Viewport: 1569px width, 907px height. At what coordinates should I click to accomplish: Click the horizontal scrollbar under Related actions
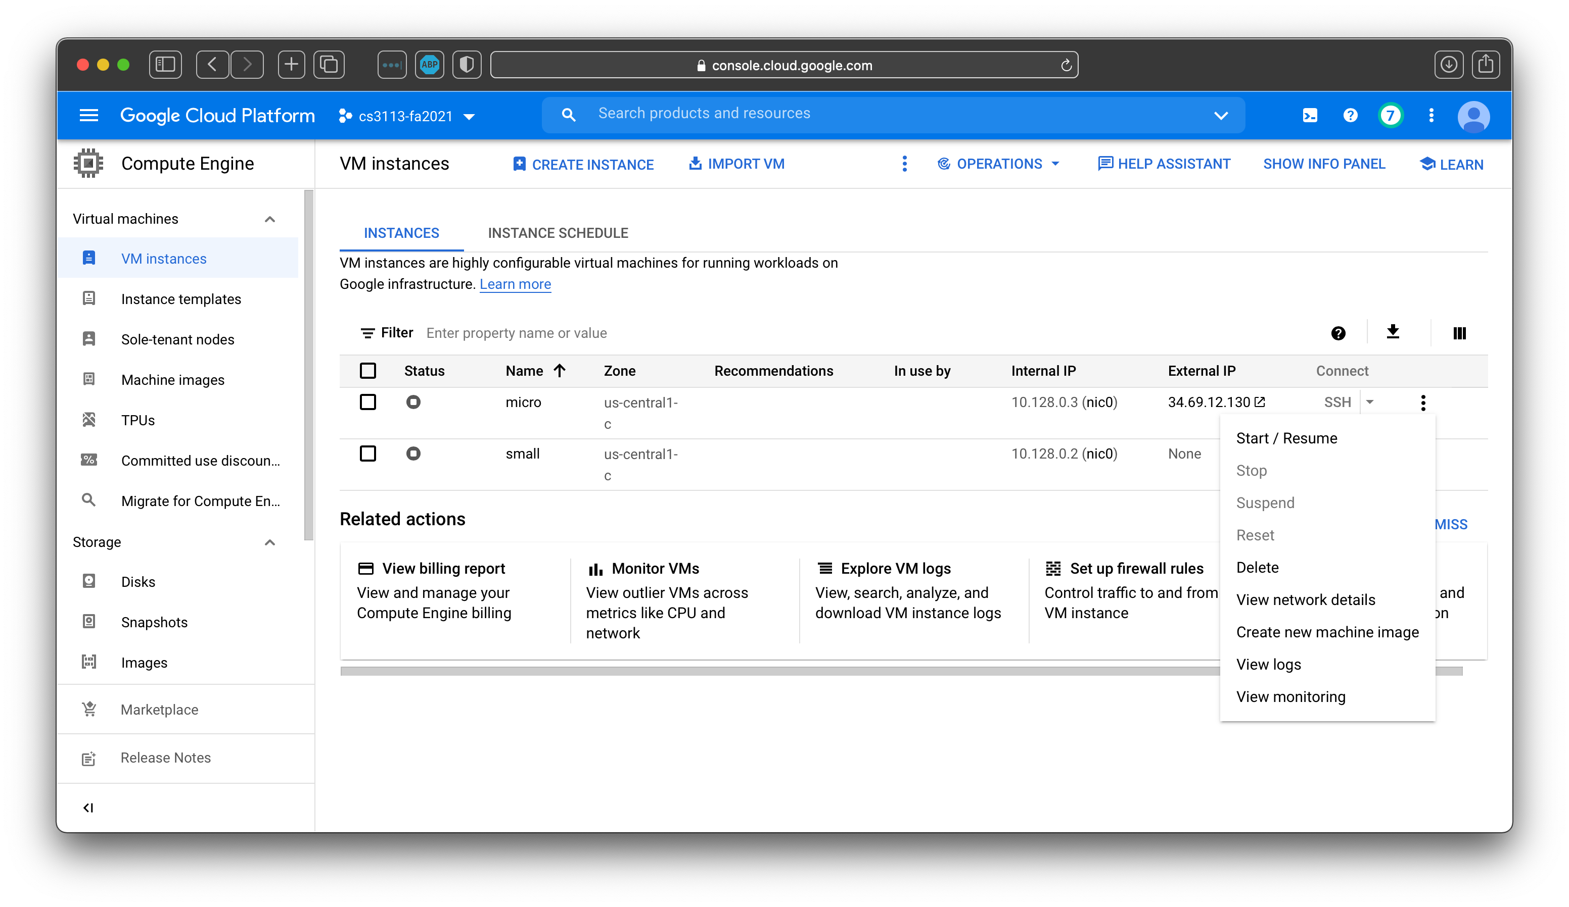(x=747, y=671)
